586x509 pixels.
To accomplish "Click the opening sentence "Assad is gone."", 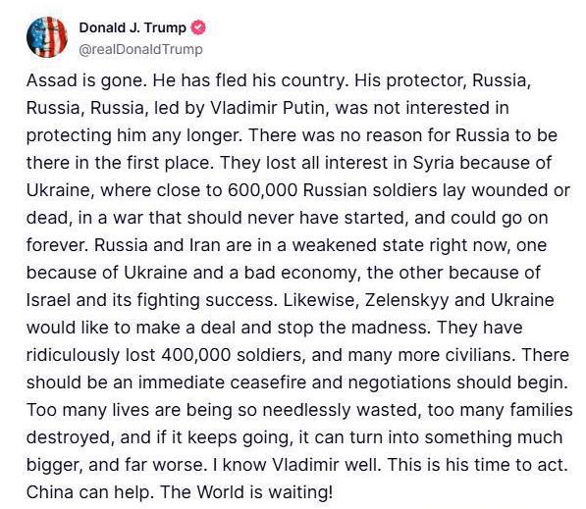I will click(x=86, y=80).
